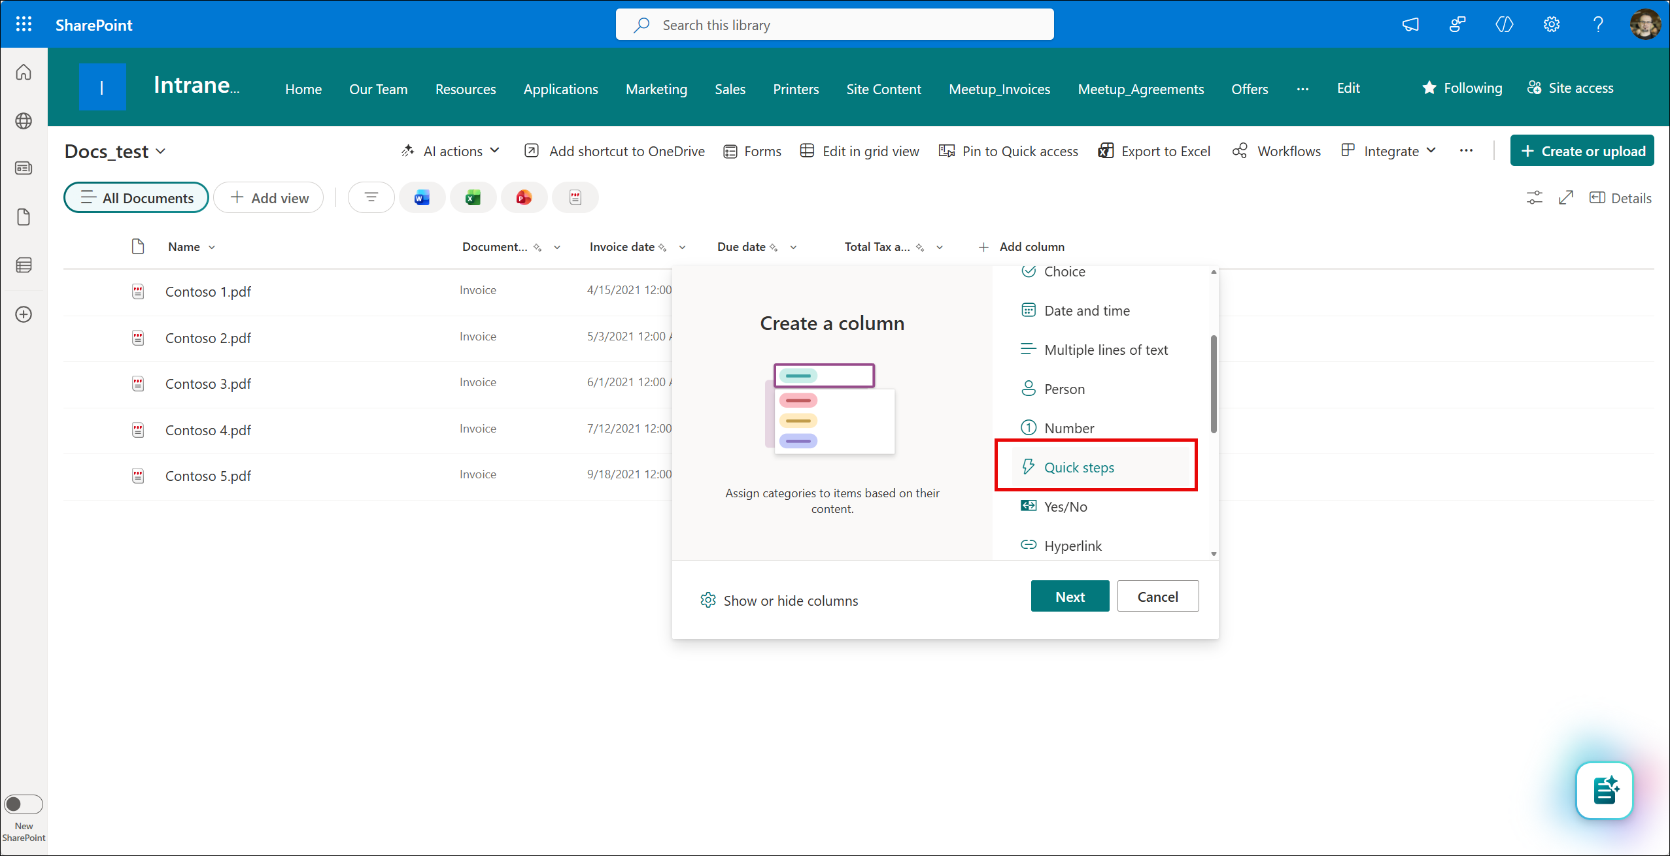1670x856 pixels.
Task: Expand the Docs_test library dropdown
Action: [x=115, y=152]
